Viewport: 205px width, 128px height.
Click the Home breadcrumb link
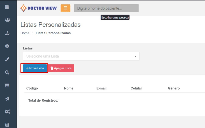point(25,33)
